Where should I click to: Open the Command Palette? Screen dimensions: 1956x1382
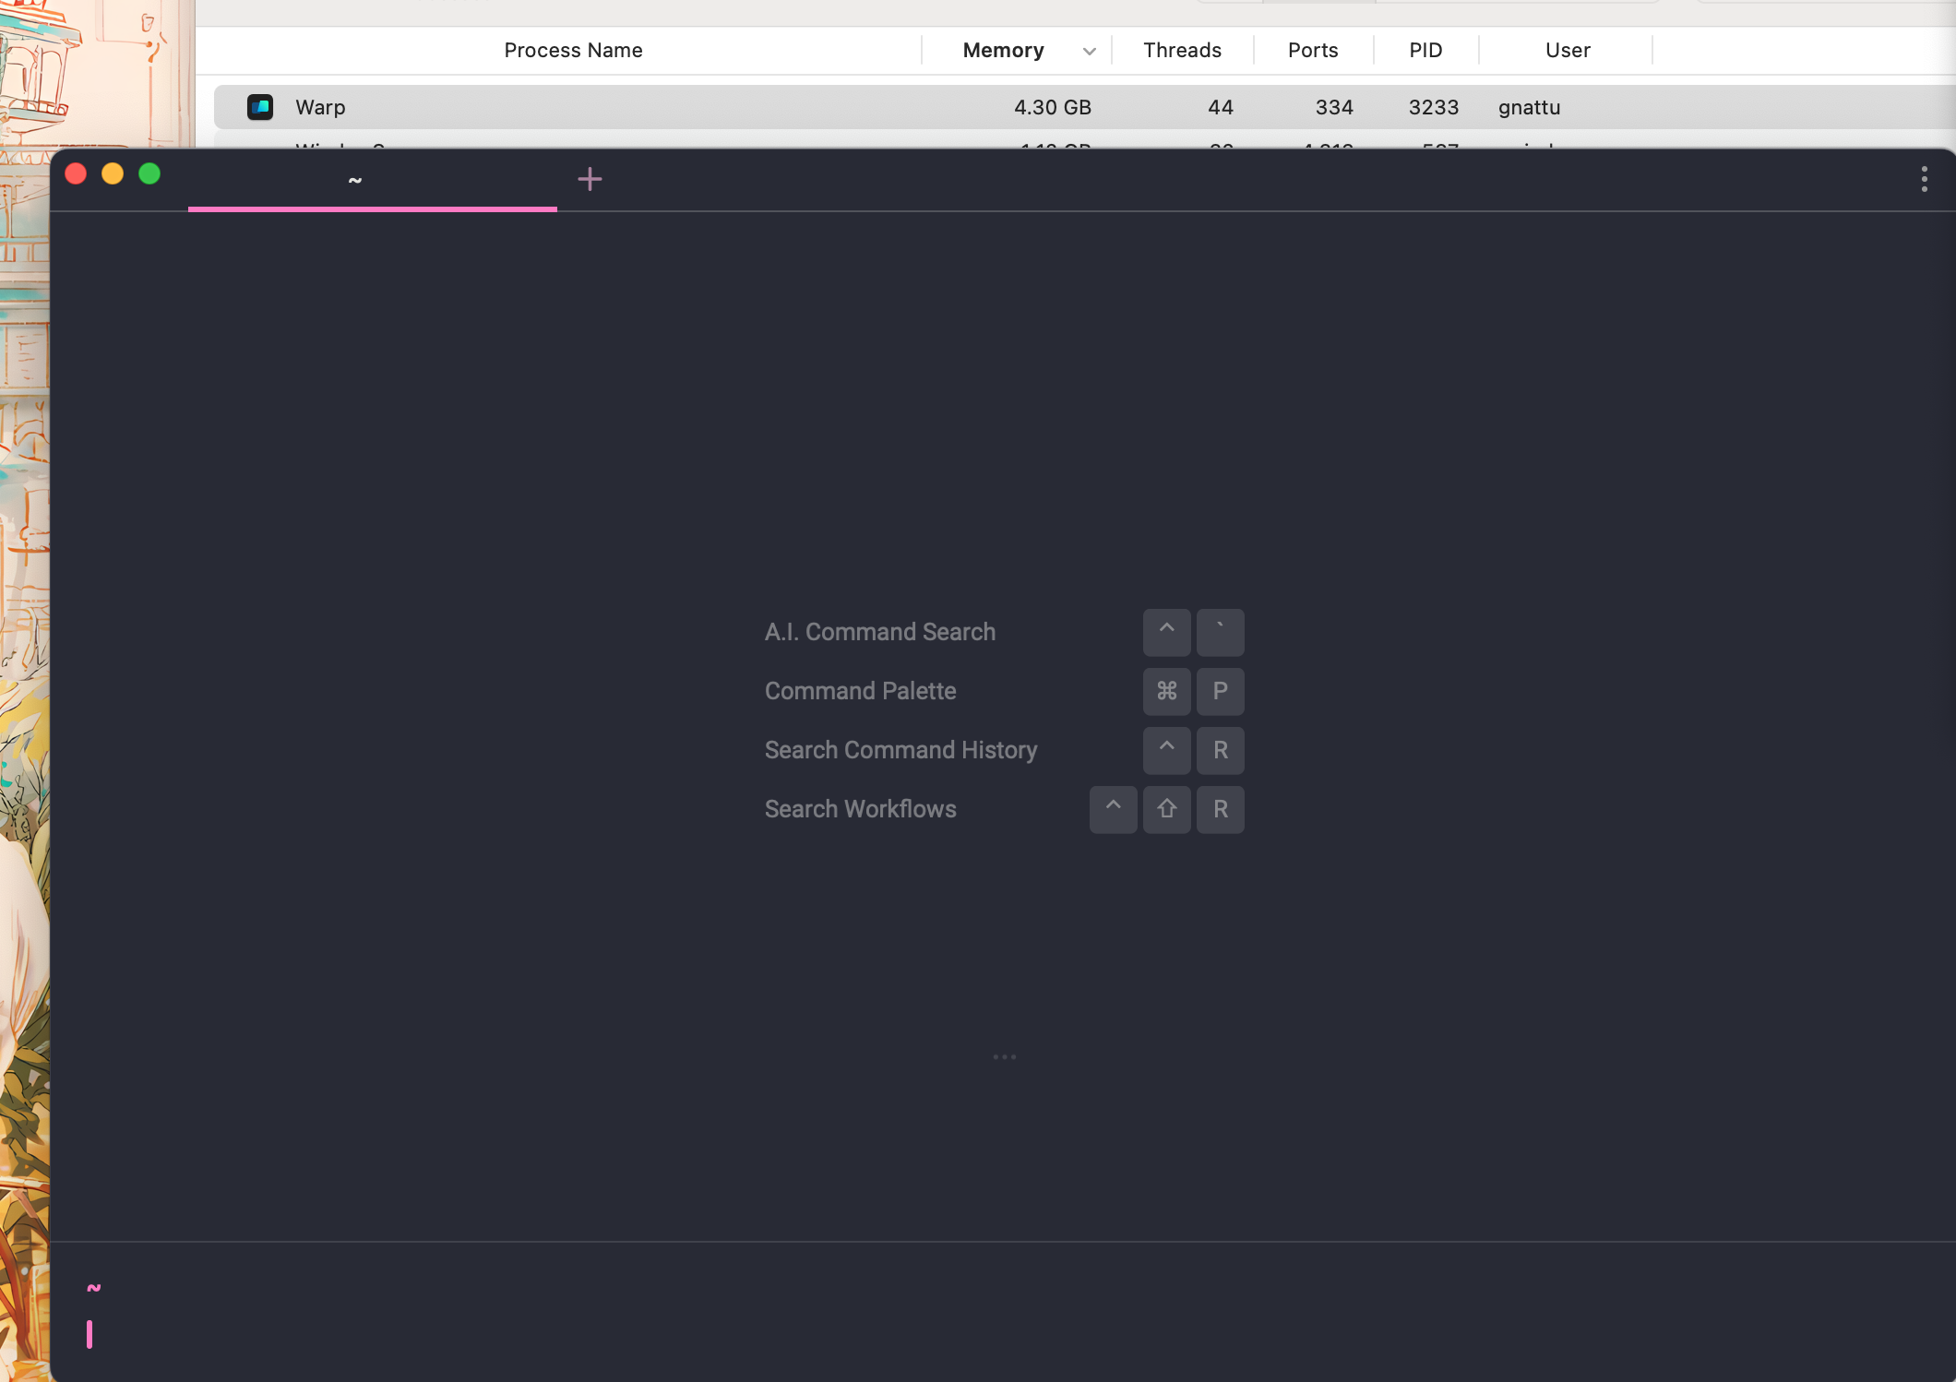(860, 690)
